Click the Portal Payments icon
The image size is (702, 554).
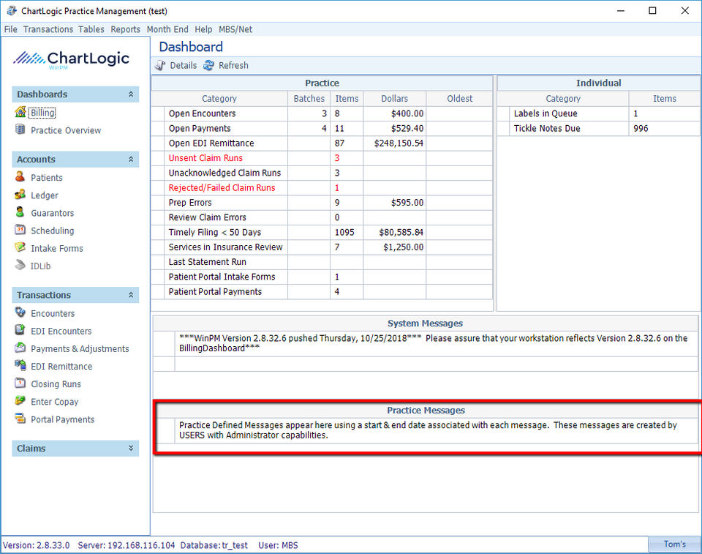(x=20, y=419)
